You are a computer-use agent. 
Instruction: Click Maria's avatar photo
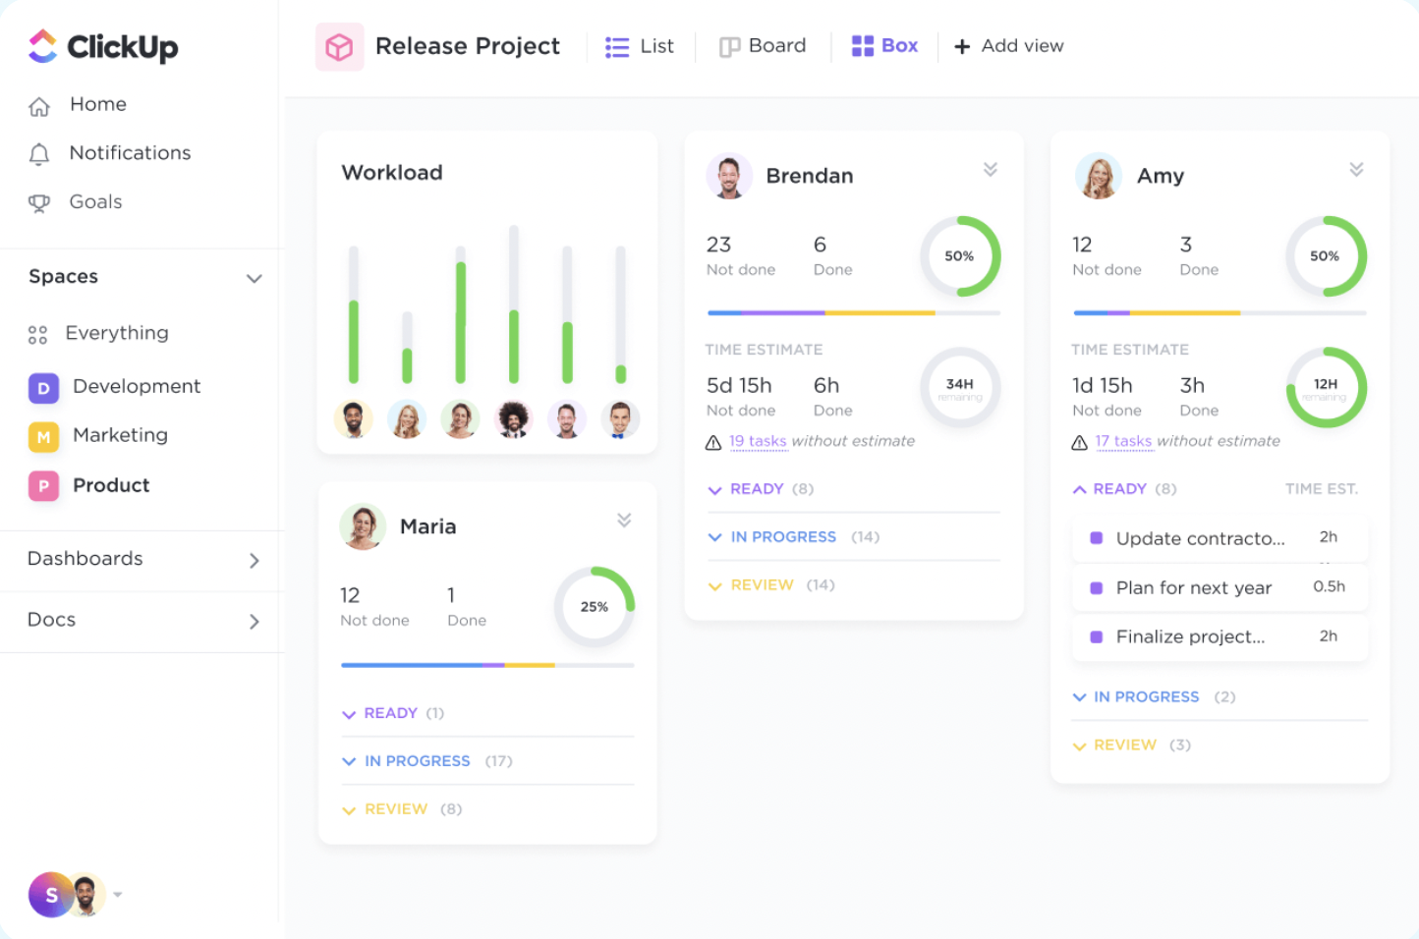(363, 527)
